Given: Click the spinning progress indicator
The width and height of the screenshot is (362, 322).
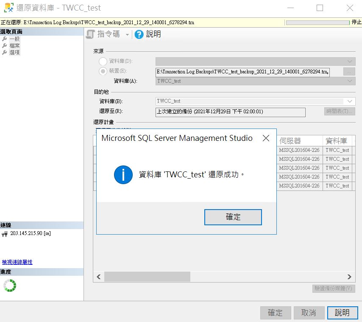Looking at the screenshot, I should pyautogui.click(x=10, y=286).
